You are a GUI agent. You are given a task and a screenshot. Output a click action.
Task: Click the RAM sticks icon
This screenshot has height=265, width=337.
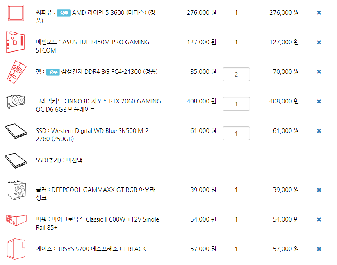pos(16,72)
